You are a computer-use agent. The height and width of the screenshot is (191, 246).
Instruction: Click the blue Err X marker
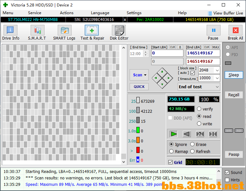(x=138, y=160)
